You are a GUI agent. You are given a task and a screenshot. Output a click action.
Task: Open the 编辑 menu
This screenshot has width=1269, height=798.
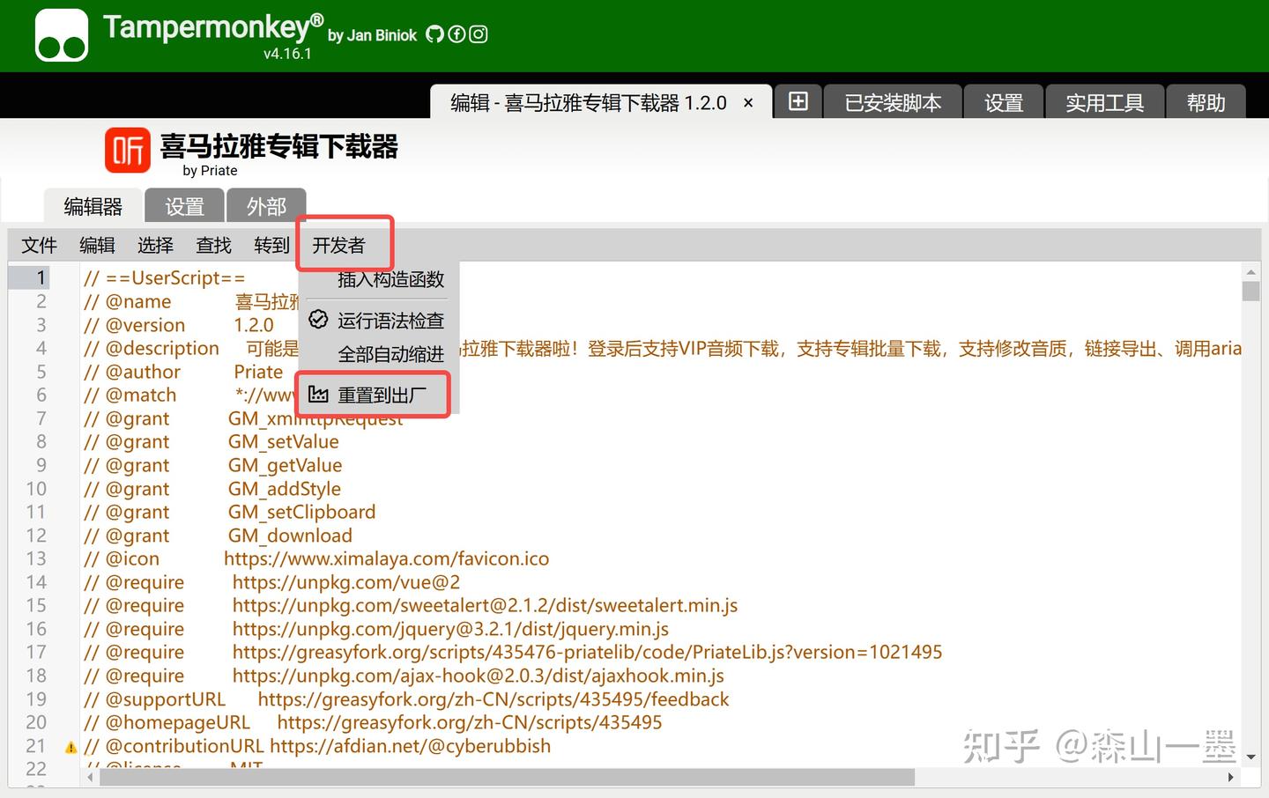(97, 245)
